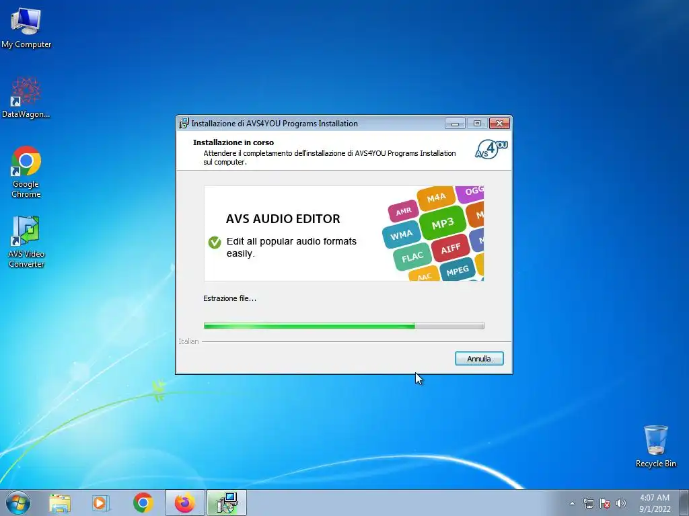The height and width of the screenshot is (516, 689).
Task: Click the AVS4YOU logo in the installer header
Action: pos(491,149)
